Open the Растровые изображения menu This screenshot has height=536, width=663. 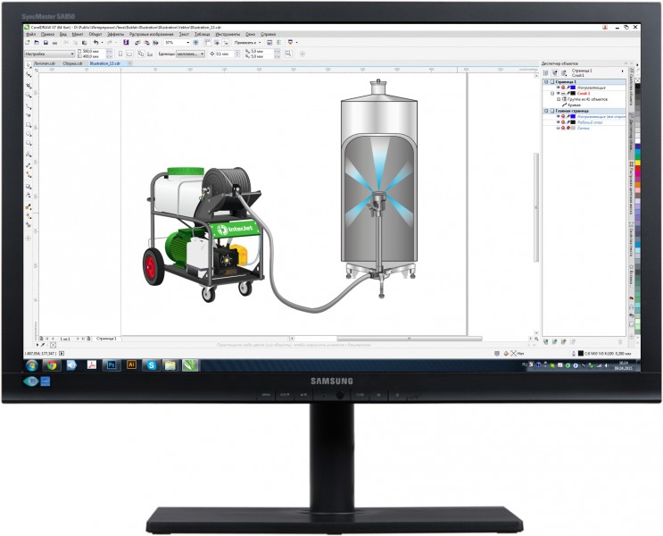(152, 34)
